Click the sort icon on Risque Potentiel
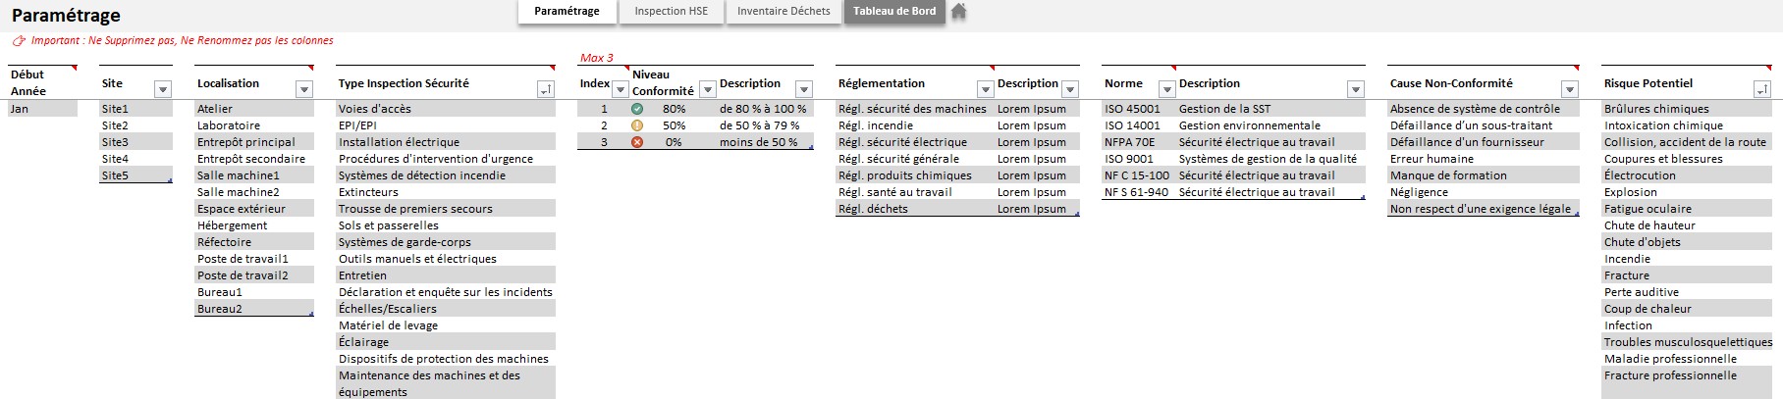 click(1761, 90)
